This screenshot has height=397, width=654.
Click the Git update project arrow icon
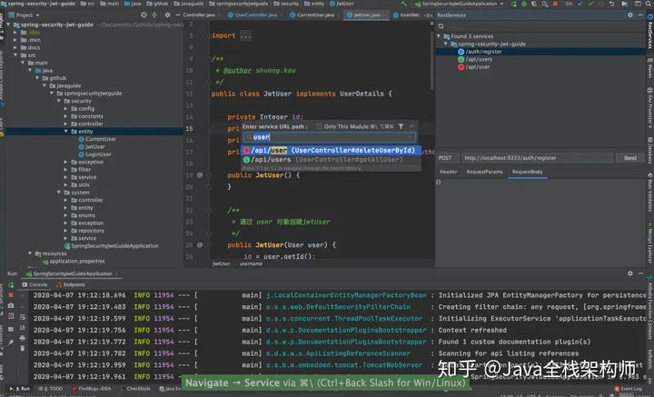tap(580, 4)
